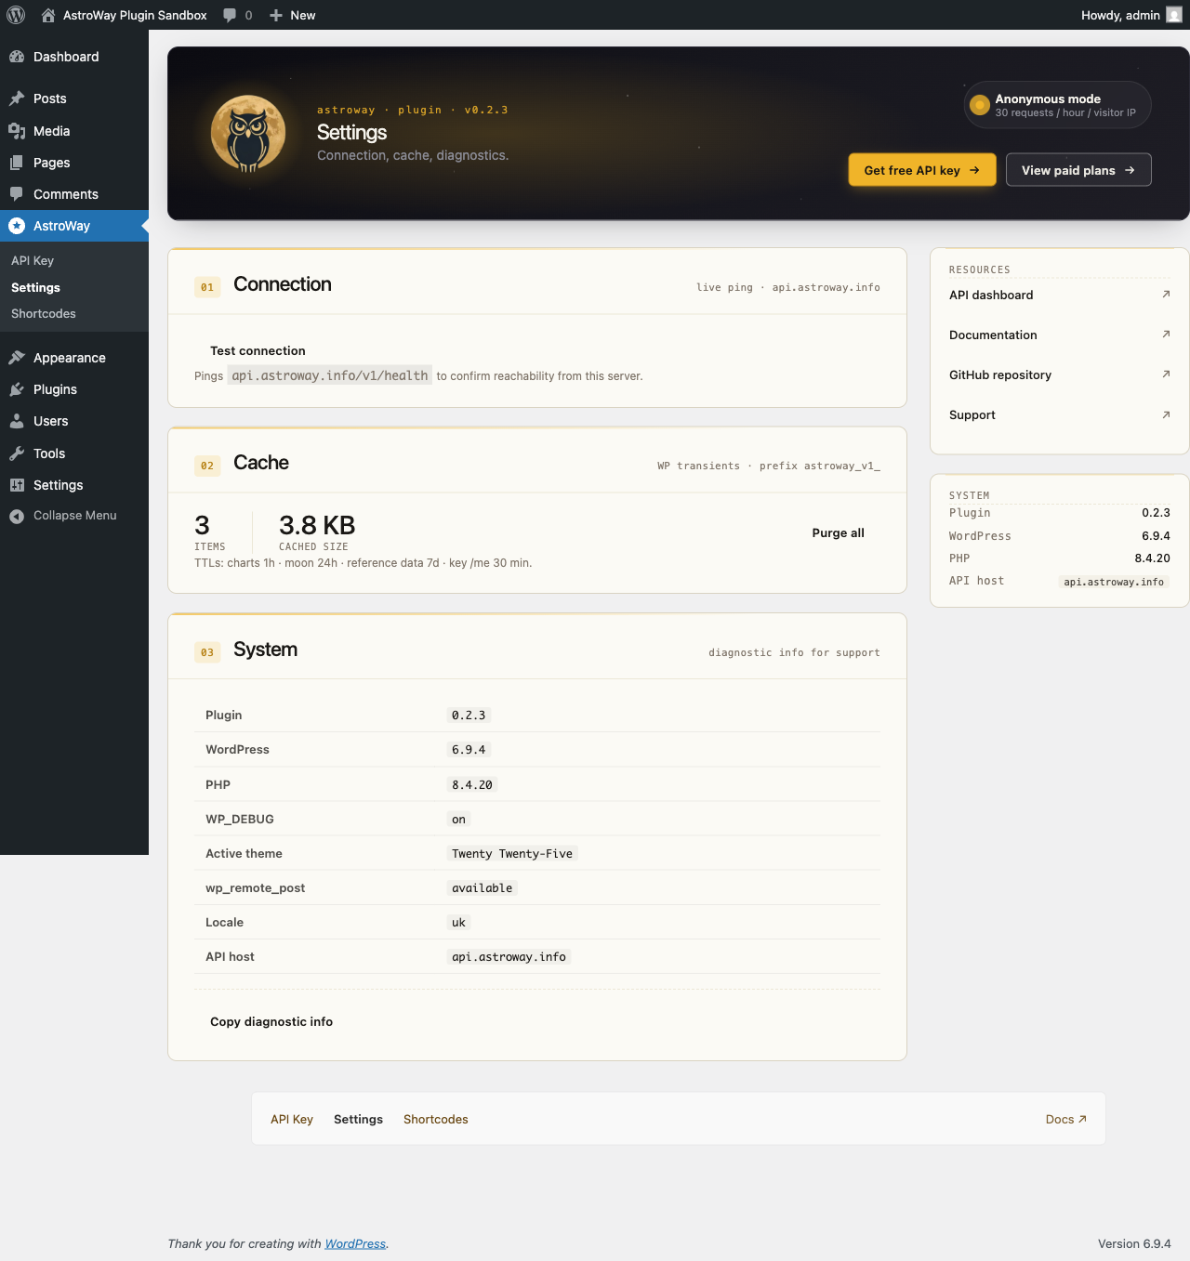
Task: Click the AstroWay owl moon logo
Action: click(248, 134)
